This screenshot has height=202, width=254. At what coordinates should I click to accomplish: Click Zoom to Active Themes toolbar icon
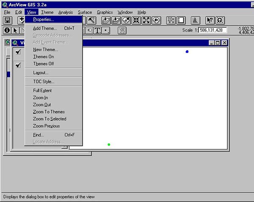tap(116, 21)
